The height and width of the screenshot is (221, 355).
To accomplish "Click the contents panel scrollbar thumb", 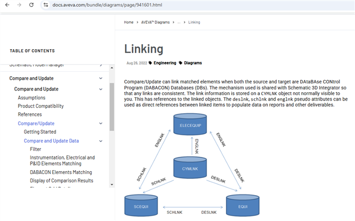I will coord(112,107).
